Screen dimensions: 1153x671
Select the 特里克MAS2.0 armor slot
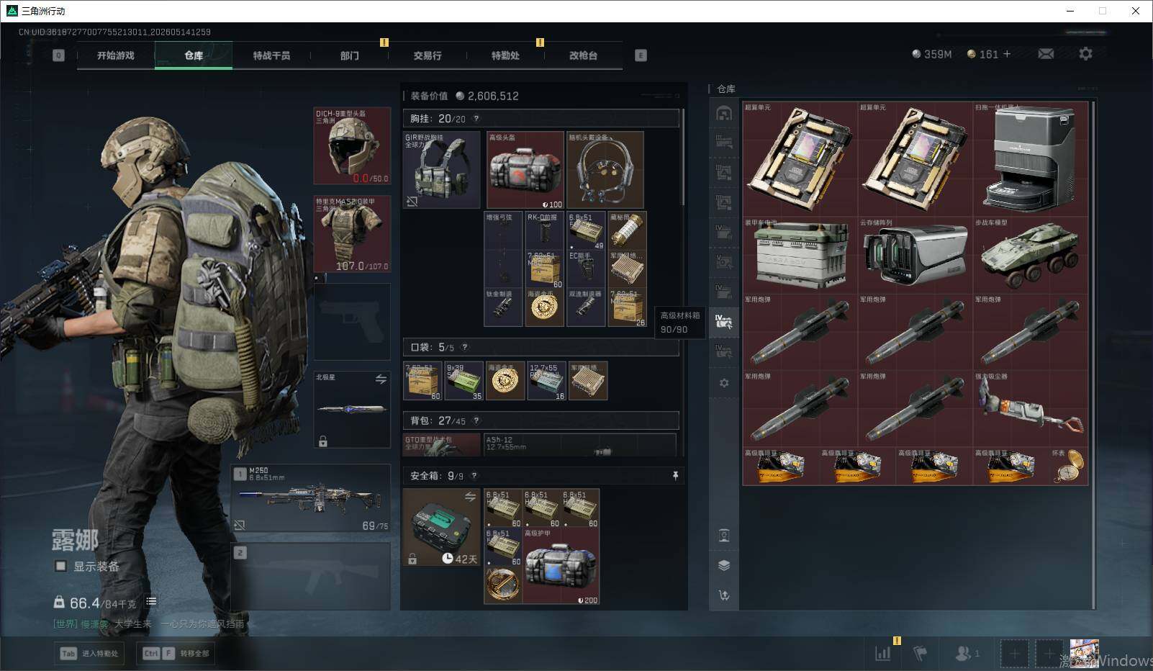click(x=352, y=234)
